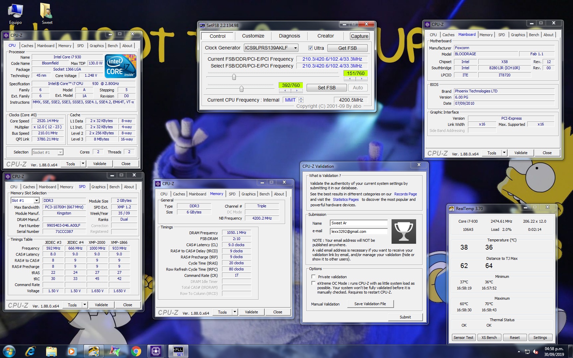Open RealTemp Settings
The image size is (573, 358).
pyautogui.click(x=540, y=338)
